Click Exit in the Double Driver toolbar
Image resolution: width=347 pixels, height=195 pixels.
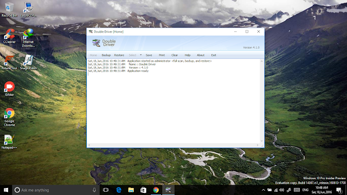click(x=214, y=55)
